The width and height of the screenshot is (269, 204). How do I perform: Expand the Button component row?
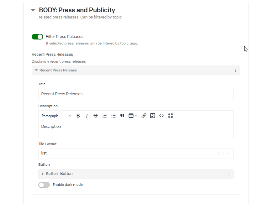pos(43,174)
